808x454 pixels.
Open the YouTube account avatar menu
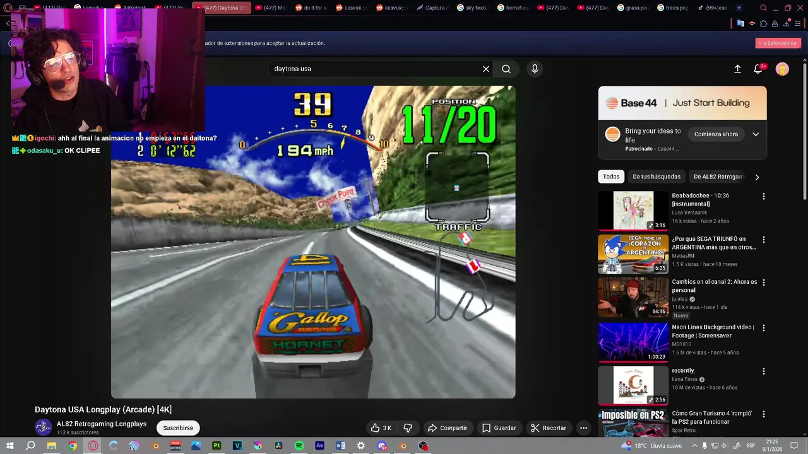[x=782, y=69]
